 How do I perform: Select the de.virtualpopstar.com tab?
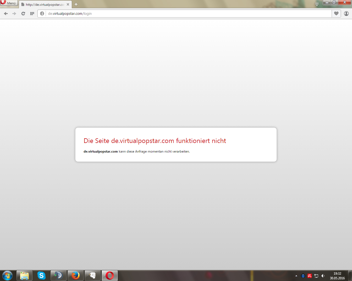point(45,4)
